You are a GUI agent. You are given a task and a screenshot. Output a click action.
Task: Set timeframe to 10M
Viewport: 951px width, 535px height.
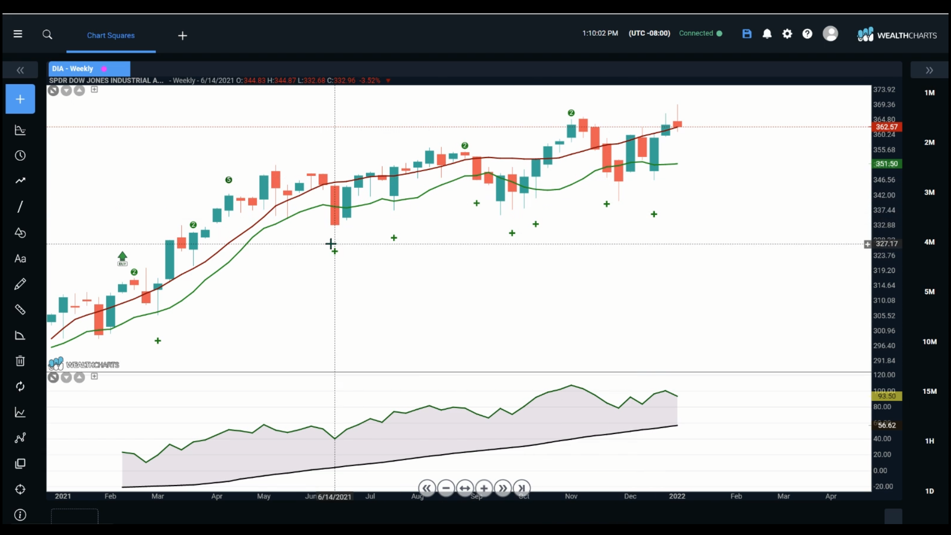930,342
